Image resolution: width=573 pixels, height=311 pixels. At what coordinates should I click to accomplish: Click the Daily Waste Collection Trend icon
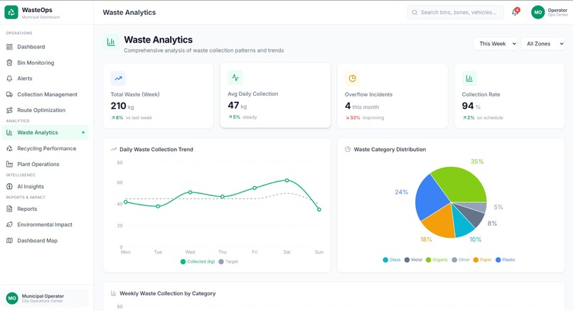(x=114, y=149)
